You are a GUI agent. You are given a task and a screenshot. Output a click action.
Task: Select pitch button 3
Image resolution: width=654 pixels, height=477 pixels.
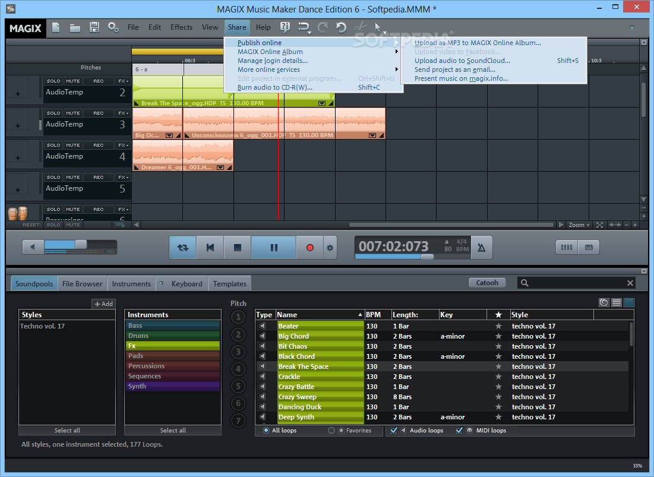coord(238,352)
